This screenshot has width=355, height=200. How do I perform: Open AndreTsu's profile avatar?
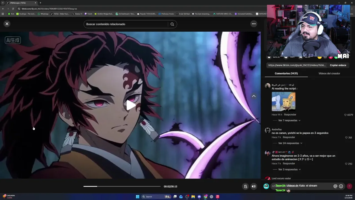[x=267, y=130]
